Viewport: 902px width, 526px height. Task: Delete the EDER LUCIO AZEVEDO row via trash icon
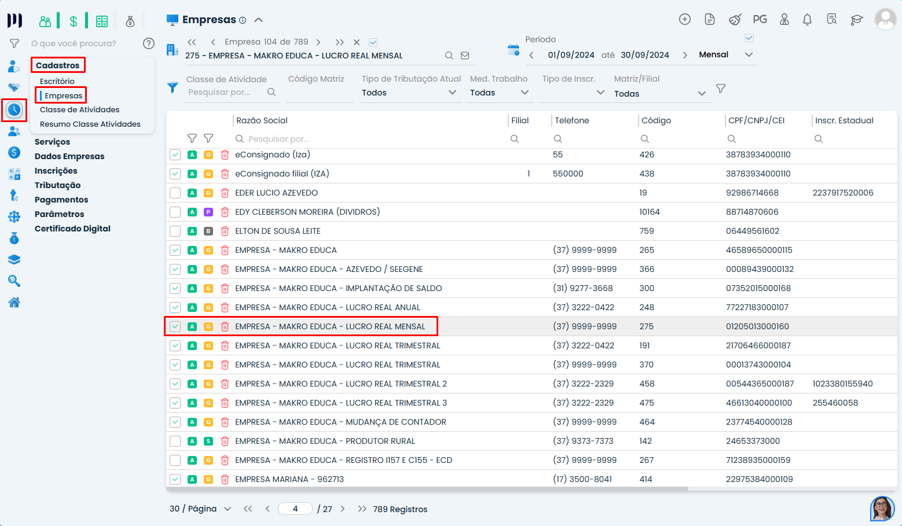[225, 193]
